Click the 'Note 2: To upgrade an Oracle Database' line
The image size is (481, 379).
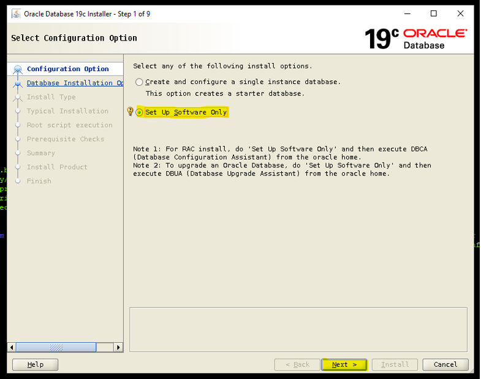click(x=282, y=165)
